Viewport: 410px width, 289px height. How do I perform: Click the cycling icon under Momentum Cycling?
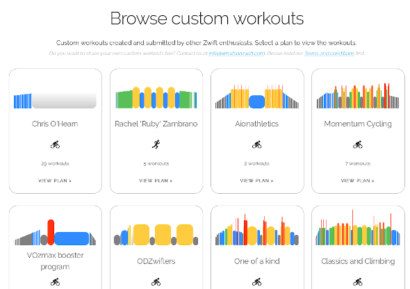358,144
